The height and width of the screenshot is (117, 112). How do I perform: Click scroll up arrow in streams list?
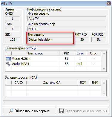[x=104, y=54]
